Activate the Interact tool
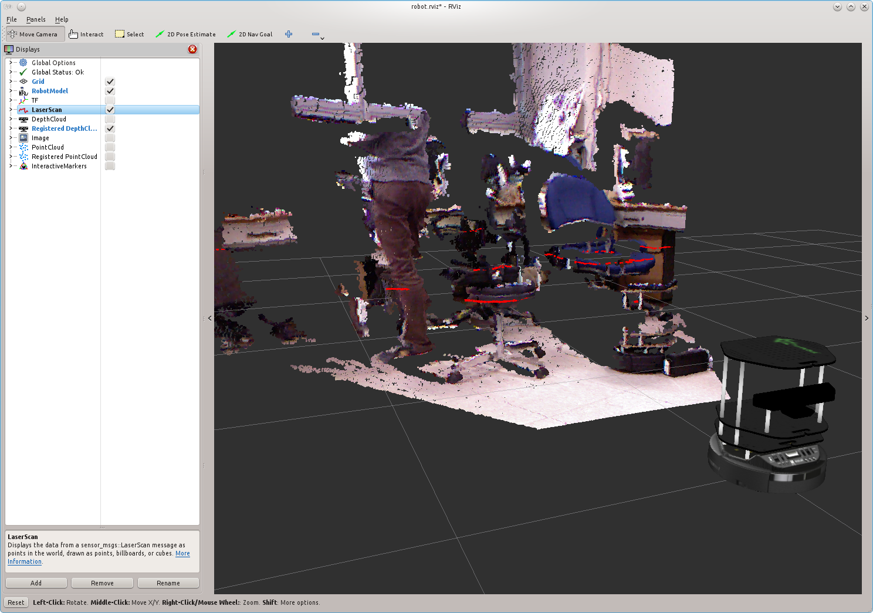Screen dimensions: 873x613 tap(86, 35)
